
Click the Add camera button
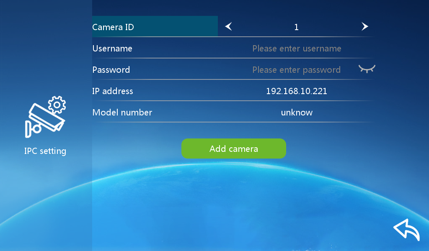(x=234, y=149)
